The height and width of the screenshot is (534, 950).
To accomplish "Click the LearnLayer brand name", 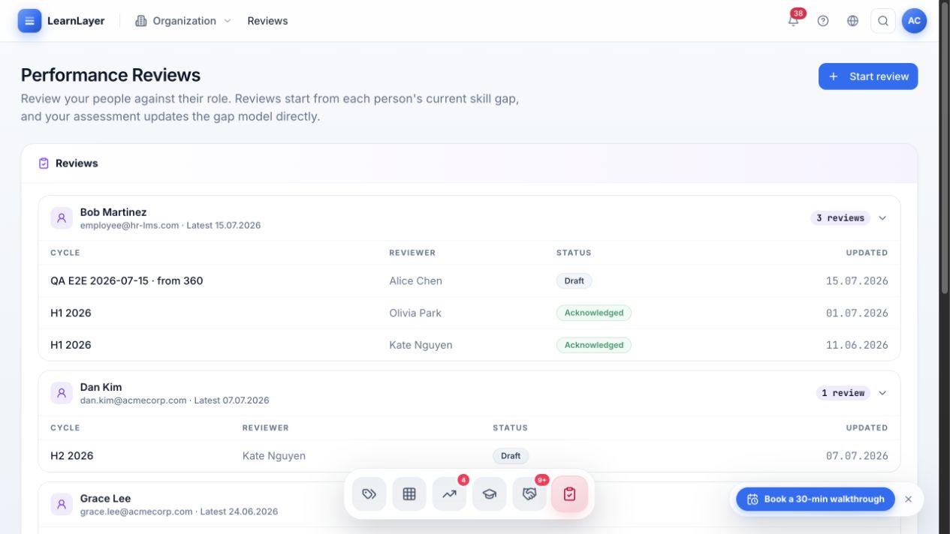I will tap(76, 21).
